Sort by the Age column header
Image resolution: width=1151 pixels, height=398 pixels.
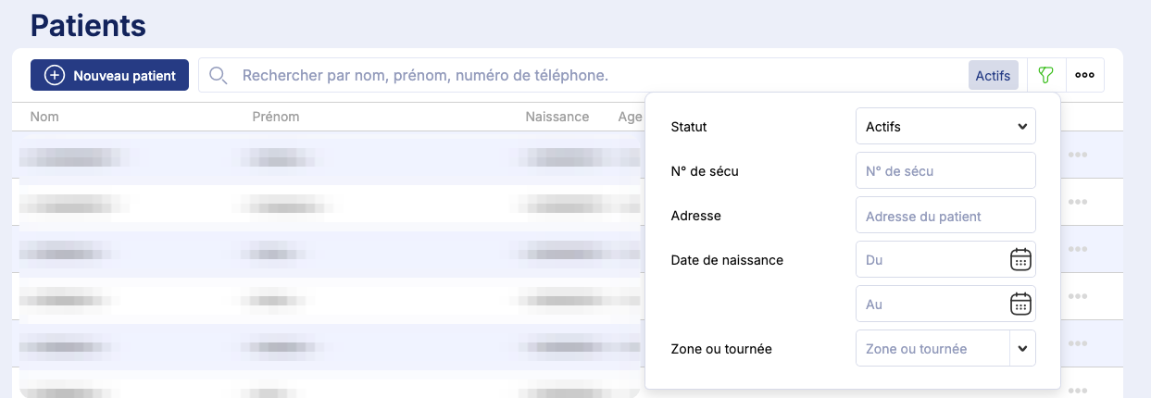click(630, 117)
